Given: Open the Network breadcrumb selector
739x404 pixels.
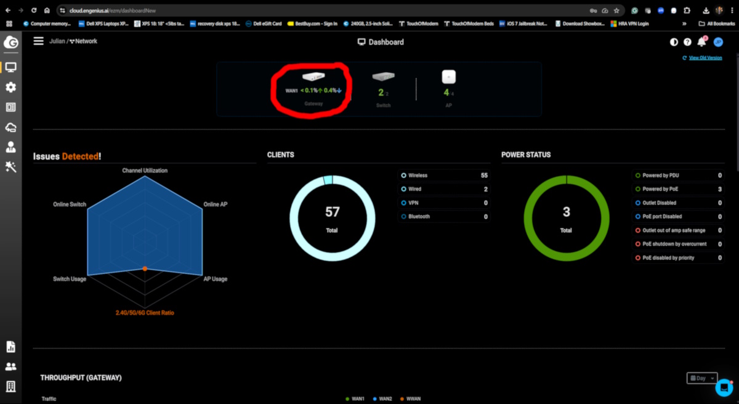Looking at the screenshot, I should pos(83,41).
